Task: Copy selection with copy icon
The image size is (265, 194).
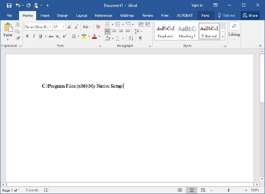Action: [18, 31]
